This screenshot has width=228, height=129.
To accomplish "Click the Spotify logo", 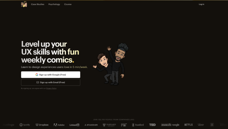I will pyautogui.click(x=25, y=125).
